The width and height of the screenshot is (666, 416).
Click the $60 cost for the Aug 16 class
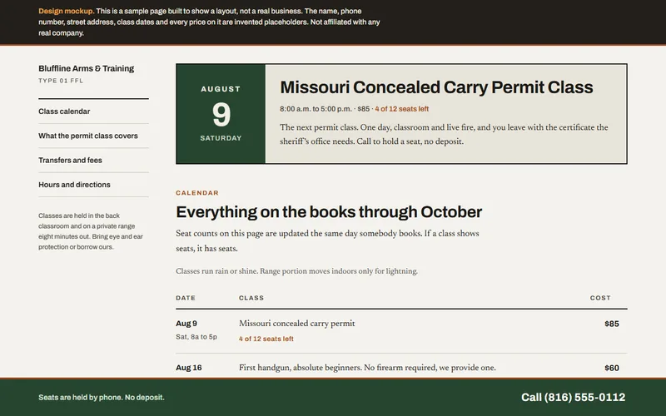(x=612, y=368)
